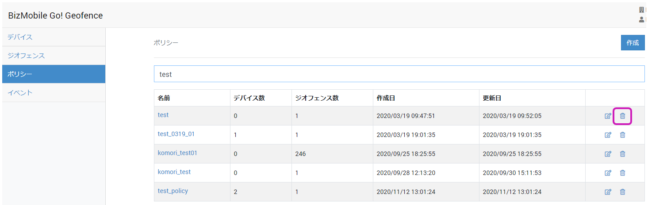Click trash icon for test_0319_01
Screen dimensions: 648x205
coord(622,135)
